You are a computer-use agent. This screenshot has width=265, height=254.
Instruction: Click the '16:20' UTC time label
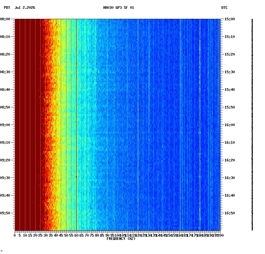pyautogui.click(x=230, y=160)
